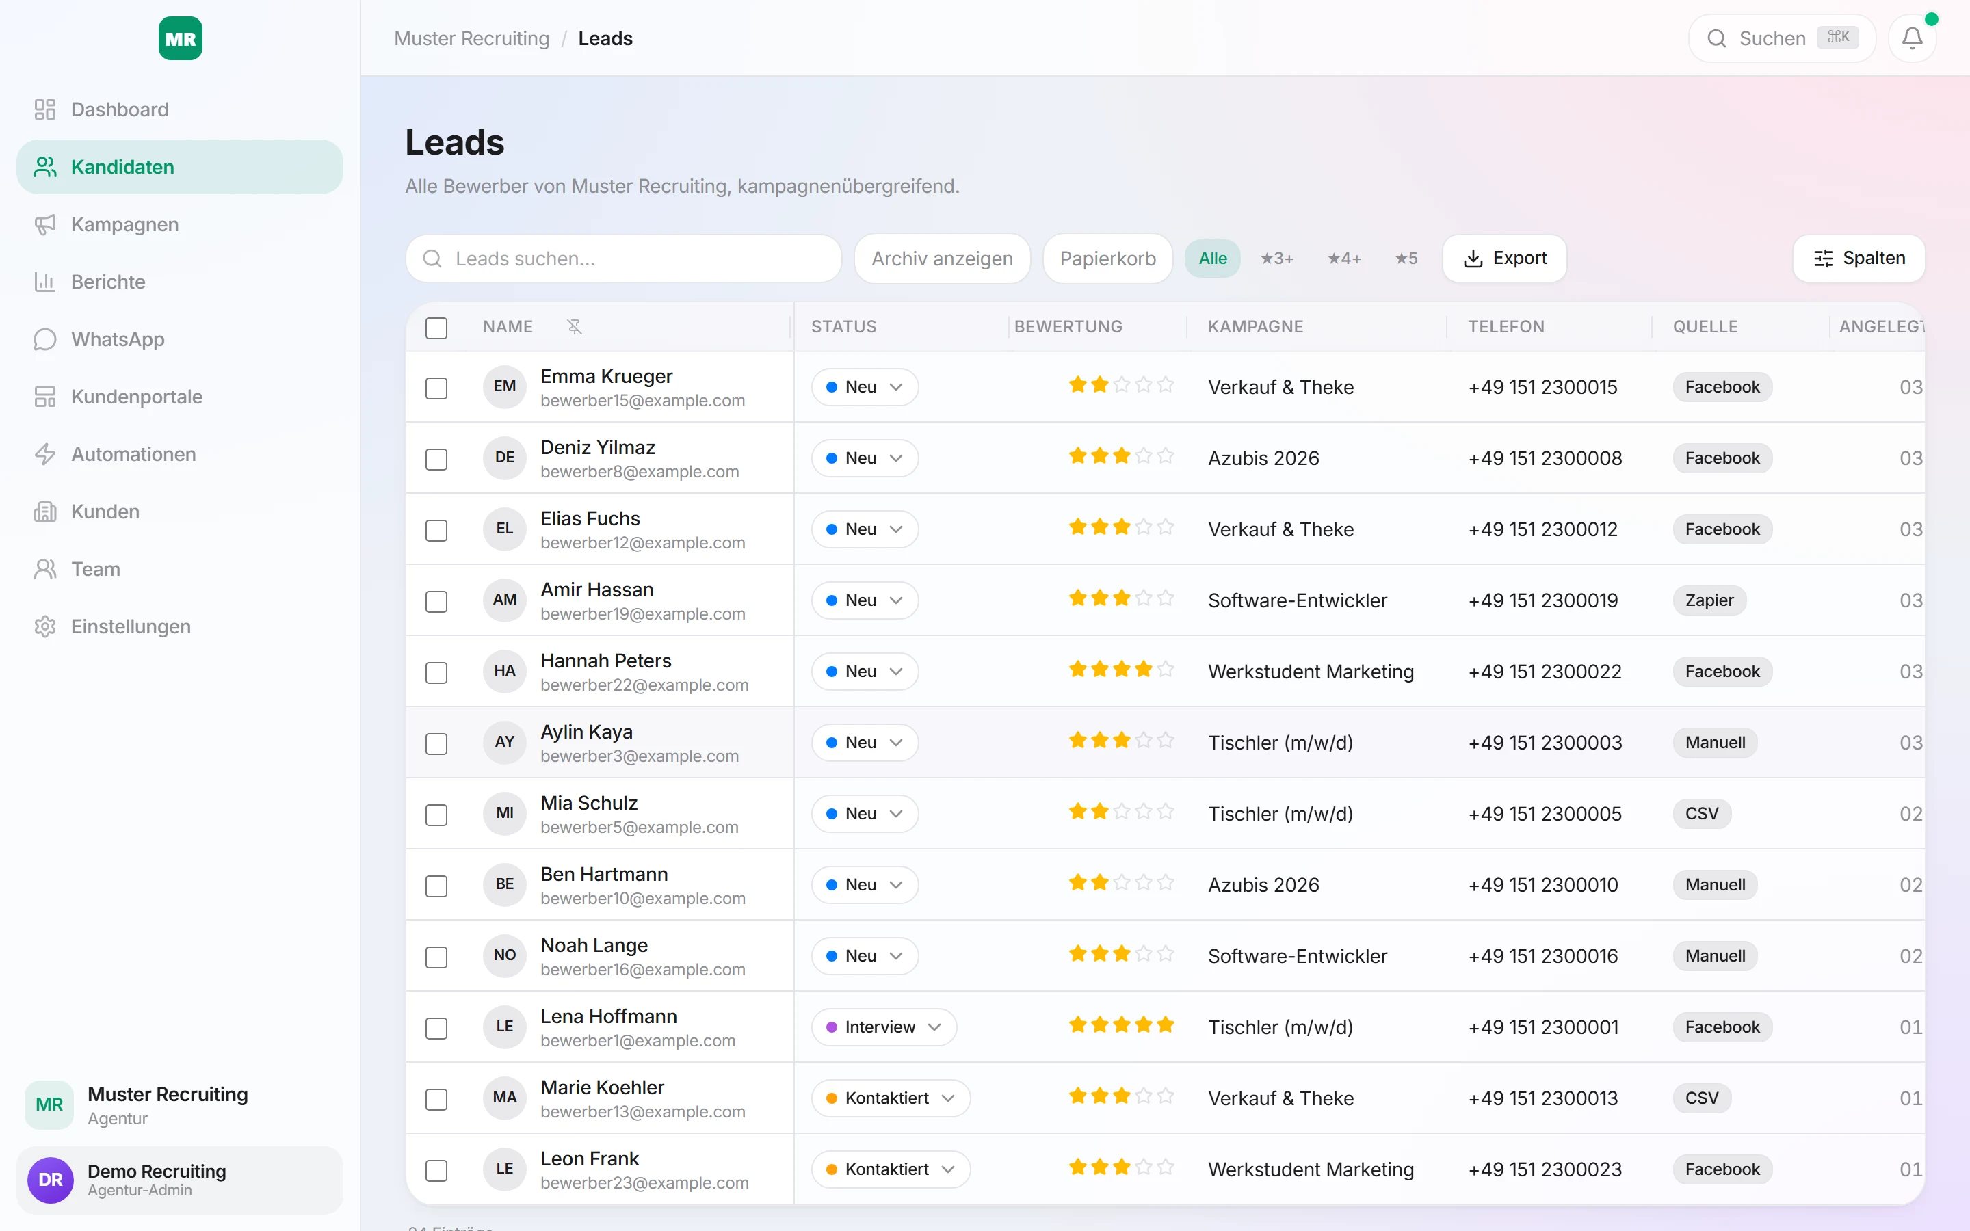Set Hannah Peters rating to fifth star

pyautogui.click(x=1166, y=668)
